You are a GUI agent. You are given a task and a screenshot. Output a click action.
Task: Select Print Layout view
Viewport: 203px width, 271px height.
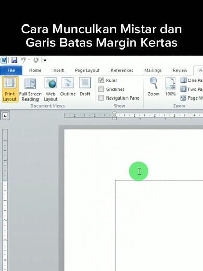click(x=10, y=89)
